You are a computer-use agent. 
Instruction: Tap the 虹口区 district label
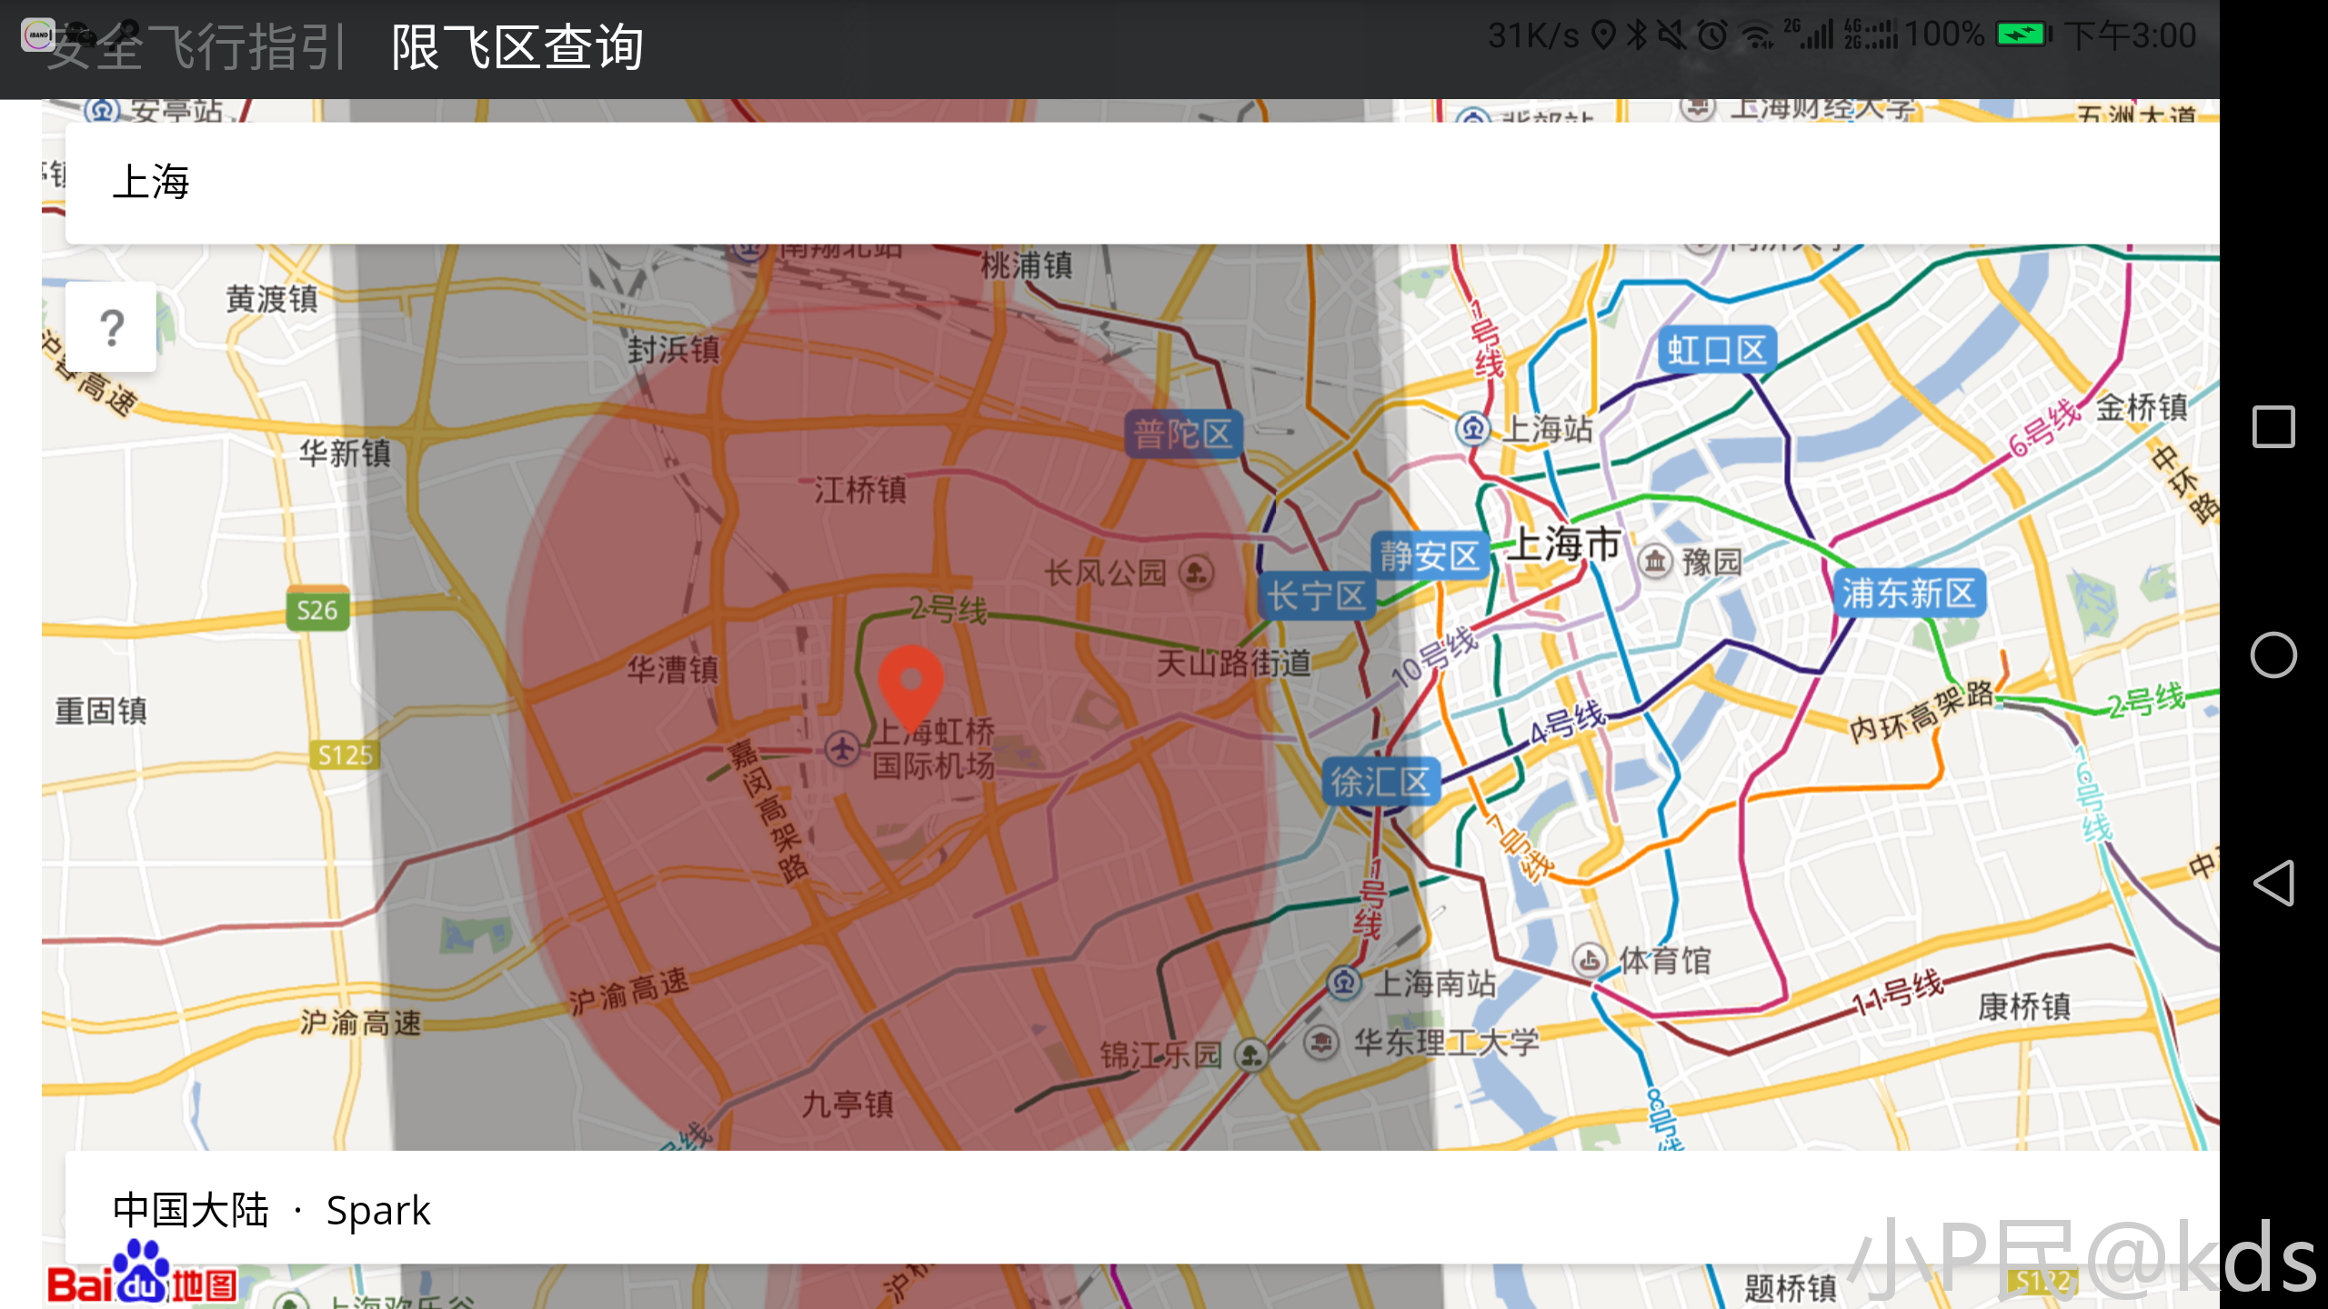coord(1717,350)
